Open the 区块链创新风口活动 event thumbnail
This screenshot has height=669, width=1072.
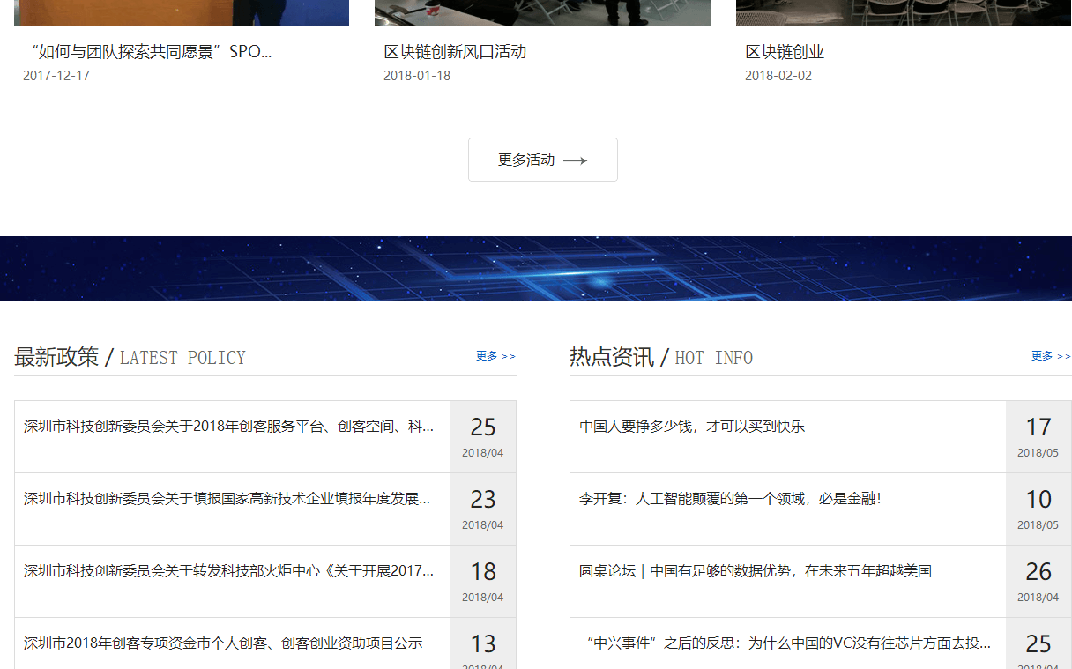[x=542, y=12]
